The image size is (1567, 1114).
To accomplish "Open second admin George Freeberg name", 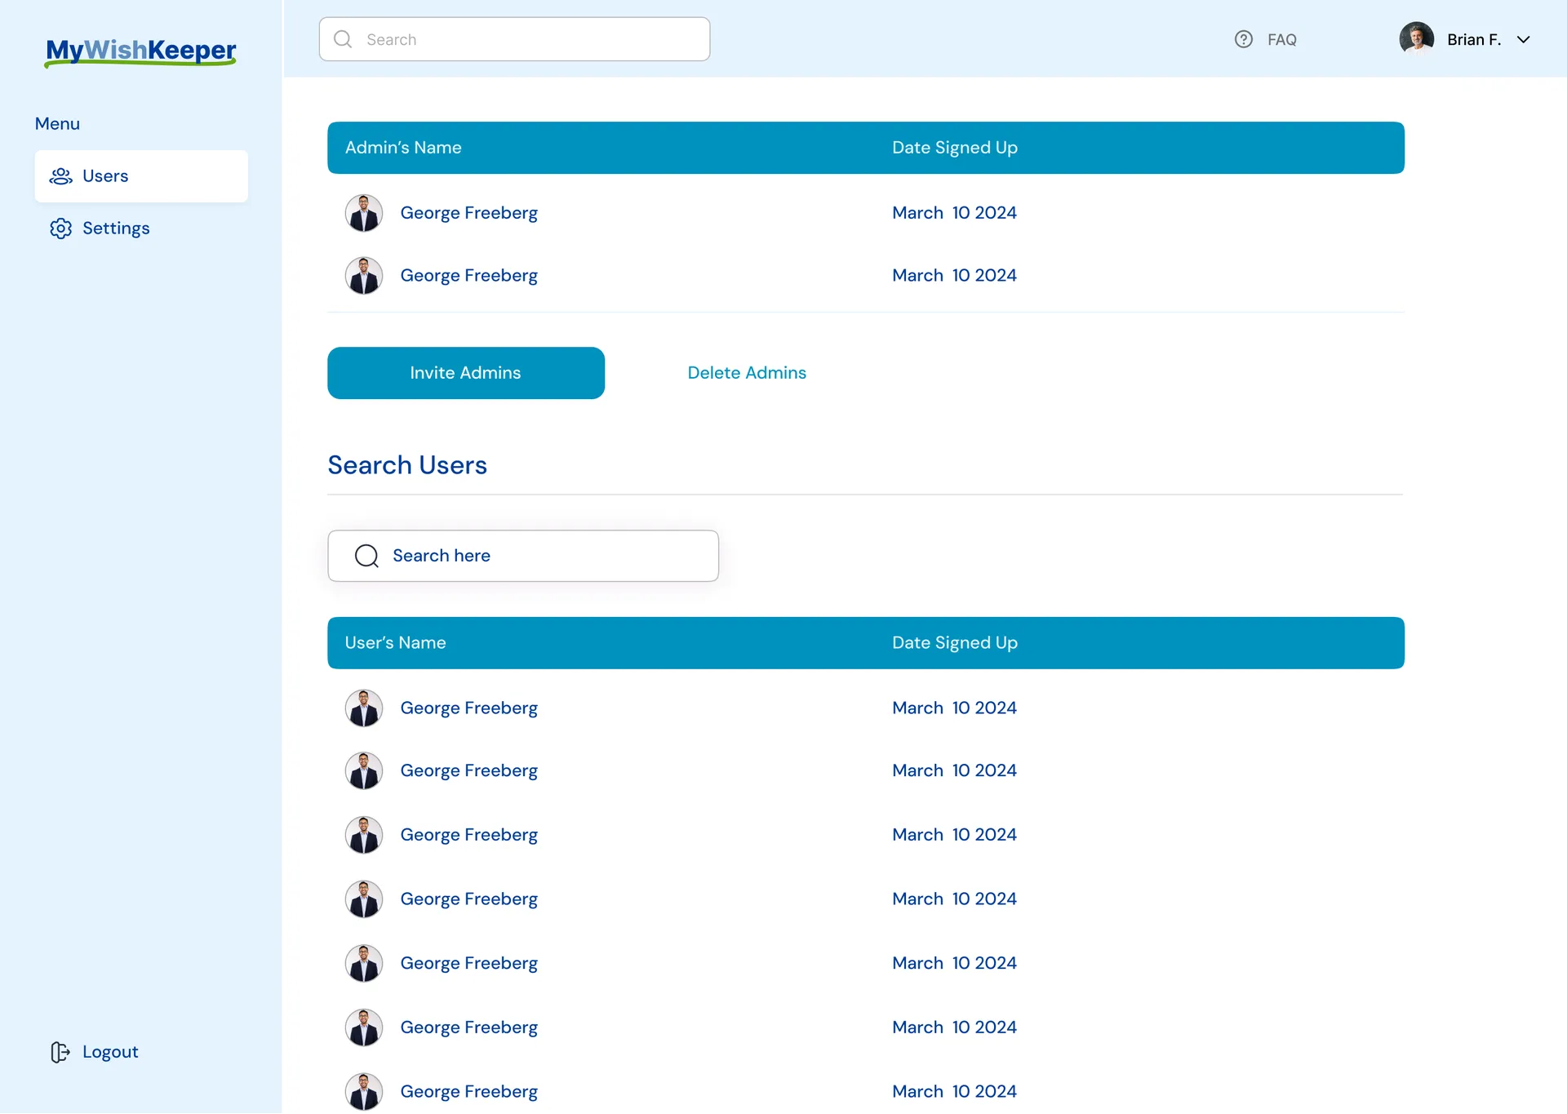I will point(469,276).
